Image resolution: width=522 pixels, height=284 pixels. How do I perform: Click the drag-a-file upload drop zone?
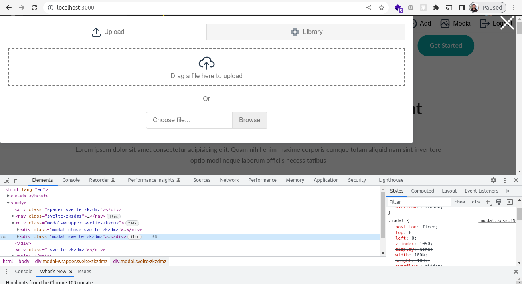[x=206, y=67]
